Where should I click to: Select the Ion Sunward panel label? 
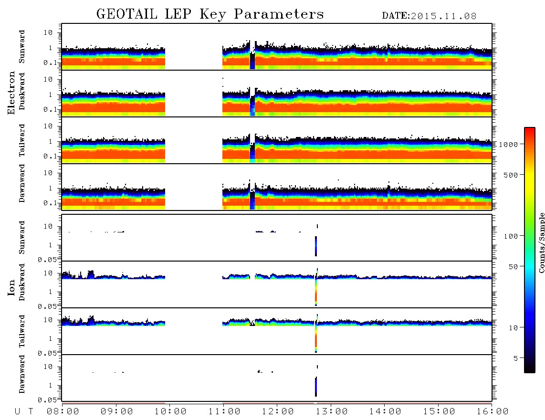tap(22, 238)
